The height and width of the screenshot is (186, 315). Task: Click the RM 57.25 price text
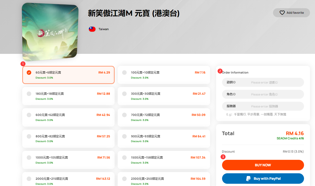pos(103,136)
